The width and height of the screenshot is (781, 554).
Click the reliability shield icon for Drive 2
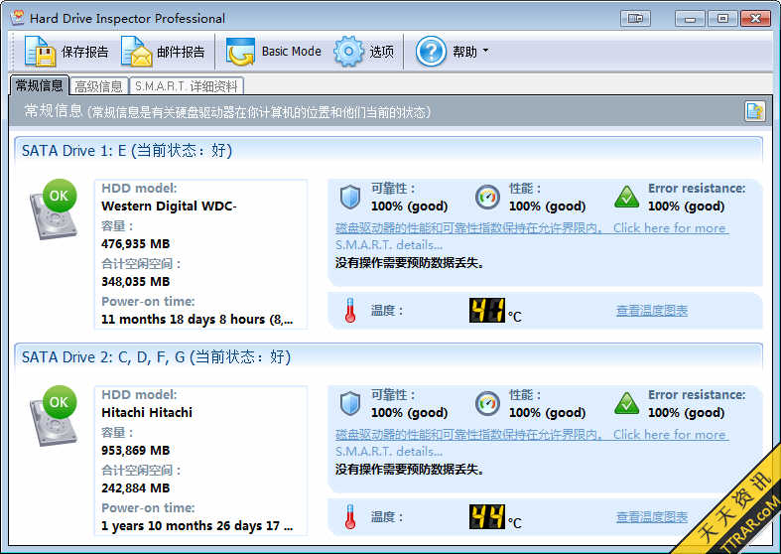click(349, 403)
